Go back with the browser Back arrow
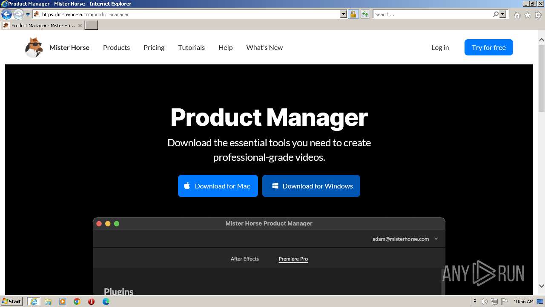The height and width of the screenshot is (307, 545). [6, 14]
